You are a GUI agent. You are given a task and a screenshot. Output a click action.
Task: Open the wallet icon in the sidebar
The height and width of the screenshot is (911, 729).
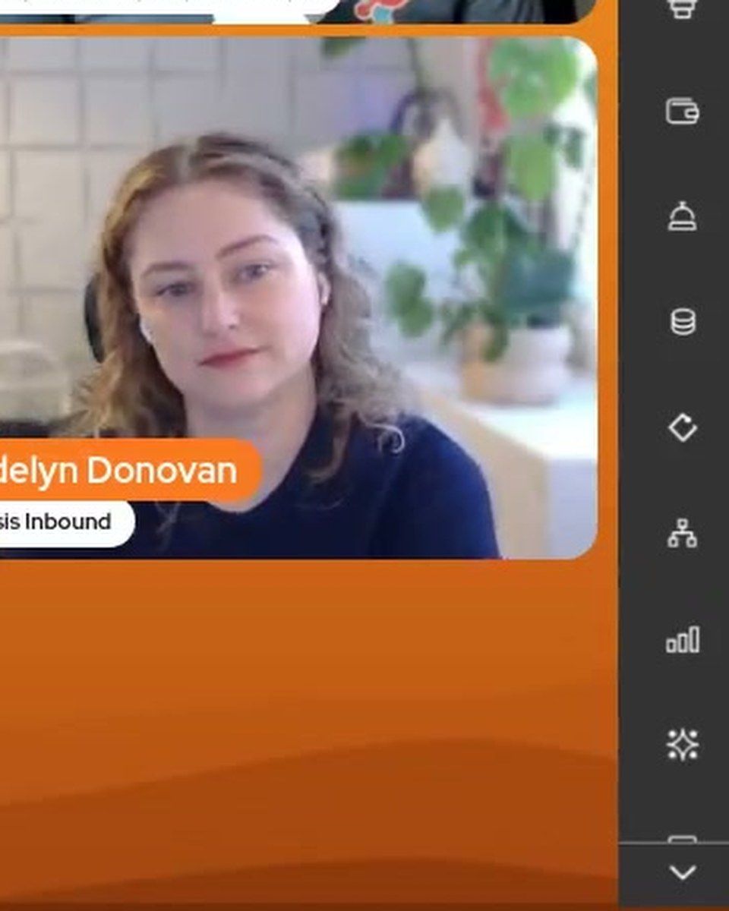click(x=682, y=112)
